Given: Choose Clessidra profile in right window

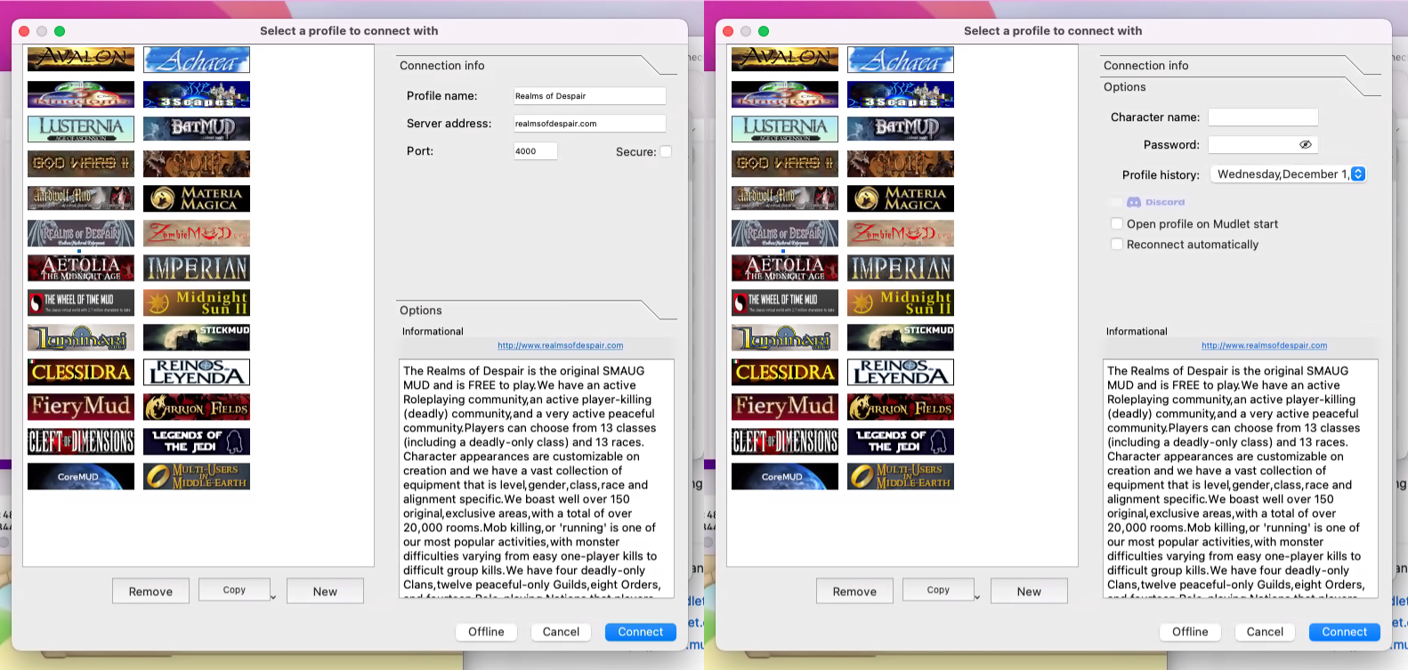Looking at the screenshot, I should click(x=785, y=372).
